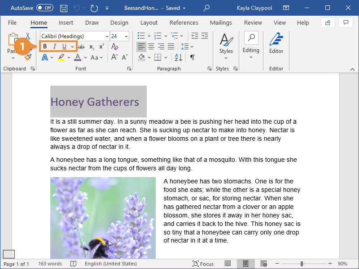The image size is (359, 269).
Task: Open the Styles gallery button
Action: point(226,44)
